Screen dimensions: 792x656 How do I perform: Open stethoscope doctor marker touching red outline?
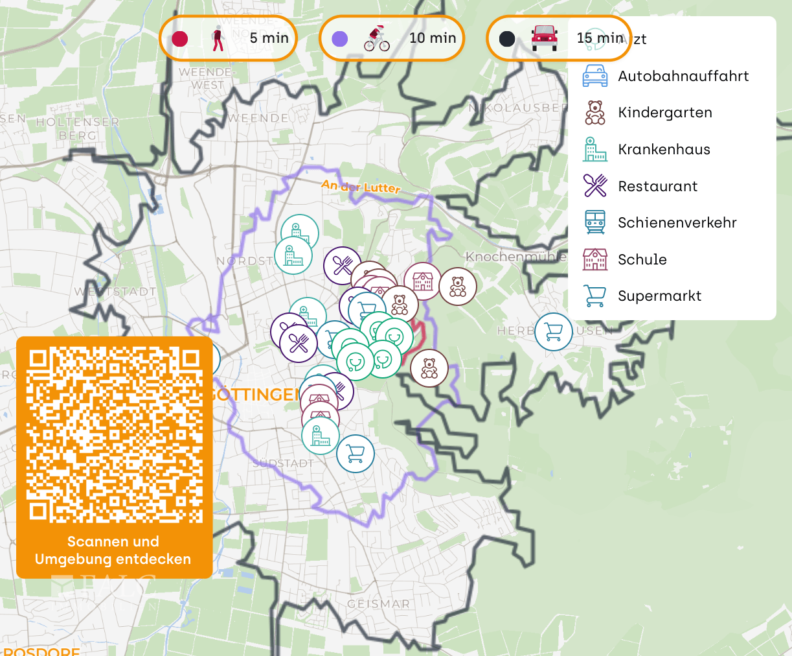(394, 337)
